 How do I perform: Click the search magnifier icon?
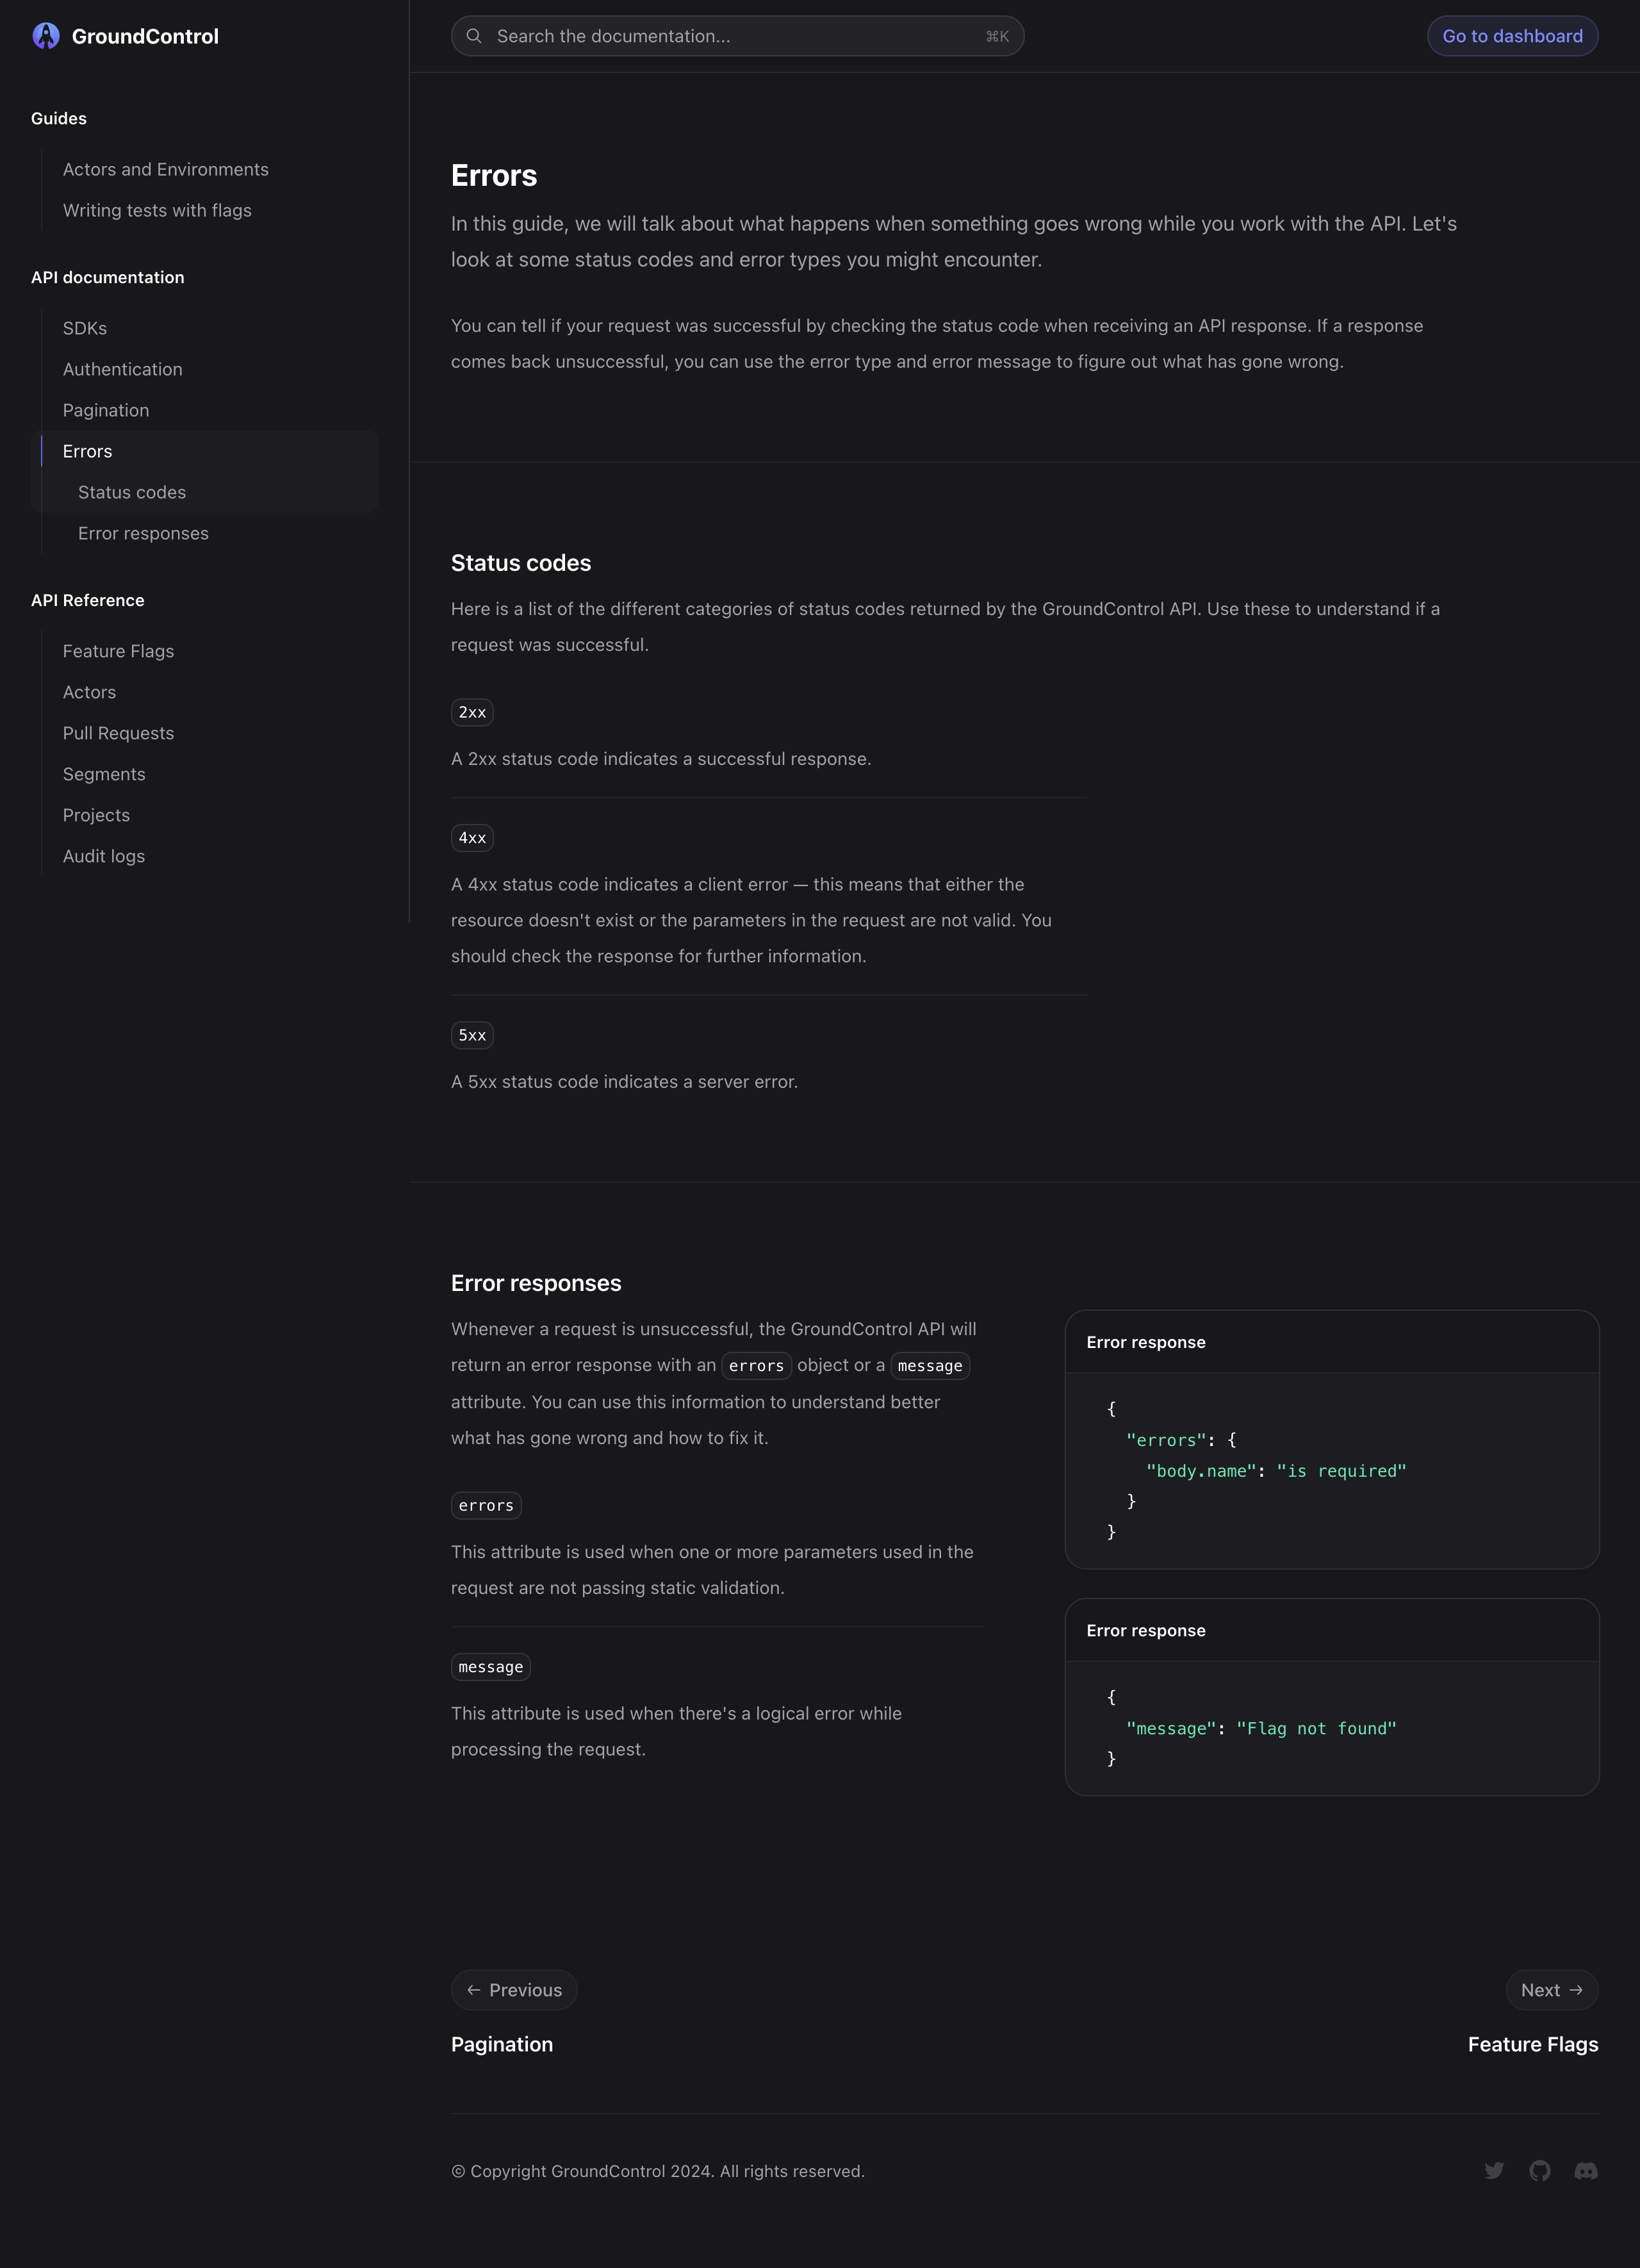[474, 36]
